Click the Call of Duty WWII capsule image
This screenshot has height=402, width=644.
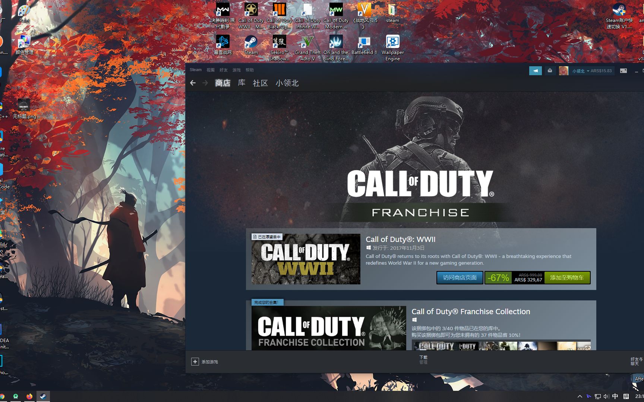306,259
